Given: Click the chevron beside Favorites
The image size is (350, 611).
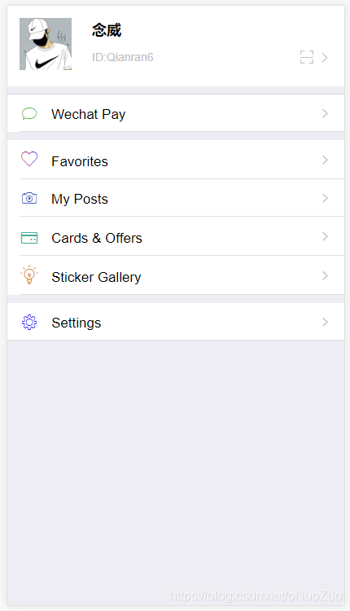Looking at the screenshot, I should click(325, 160).
